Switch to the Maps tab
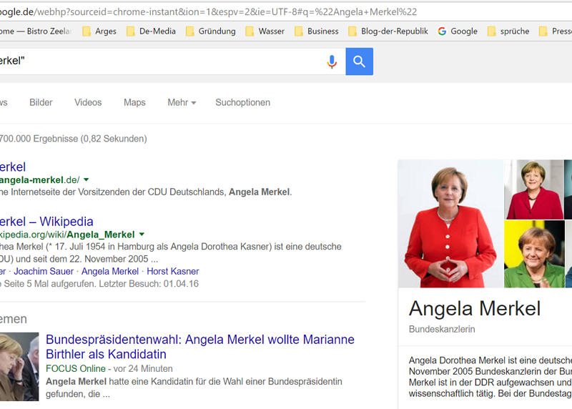572x409 pixels. pyautogui.click(x=134, y=103)
